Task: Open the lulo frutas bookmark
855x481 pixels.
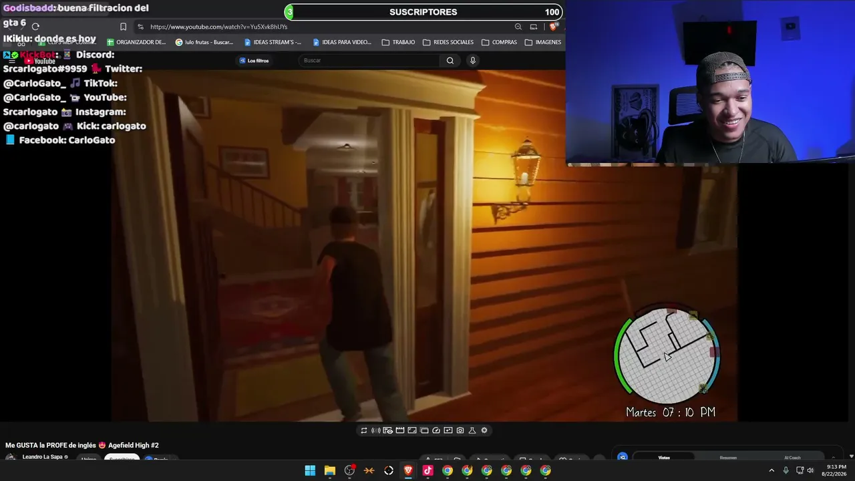Action: click(204, 42)
